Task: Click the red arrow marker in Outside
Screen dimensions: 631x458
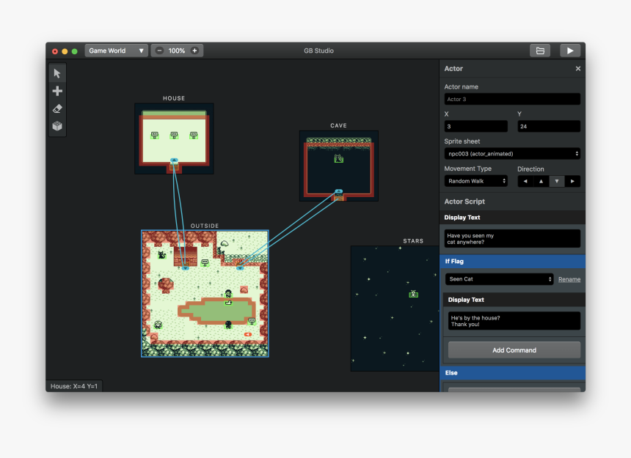Action: 248,334
